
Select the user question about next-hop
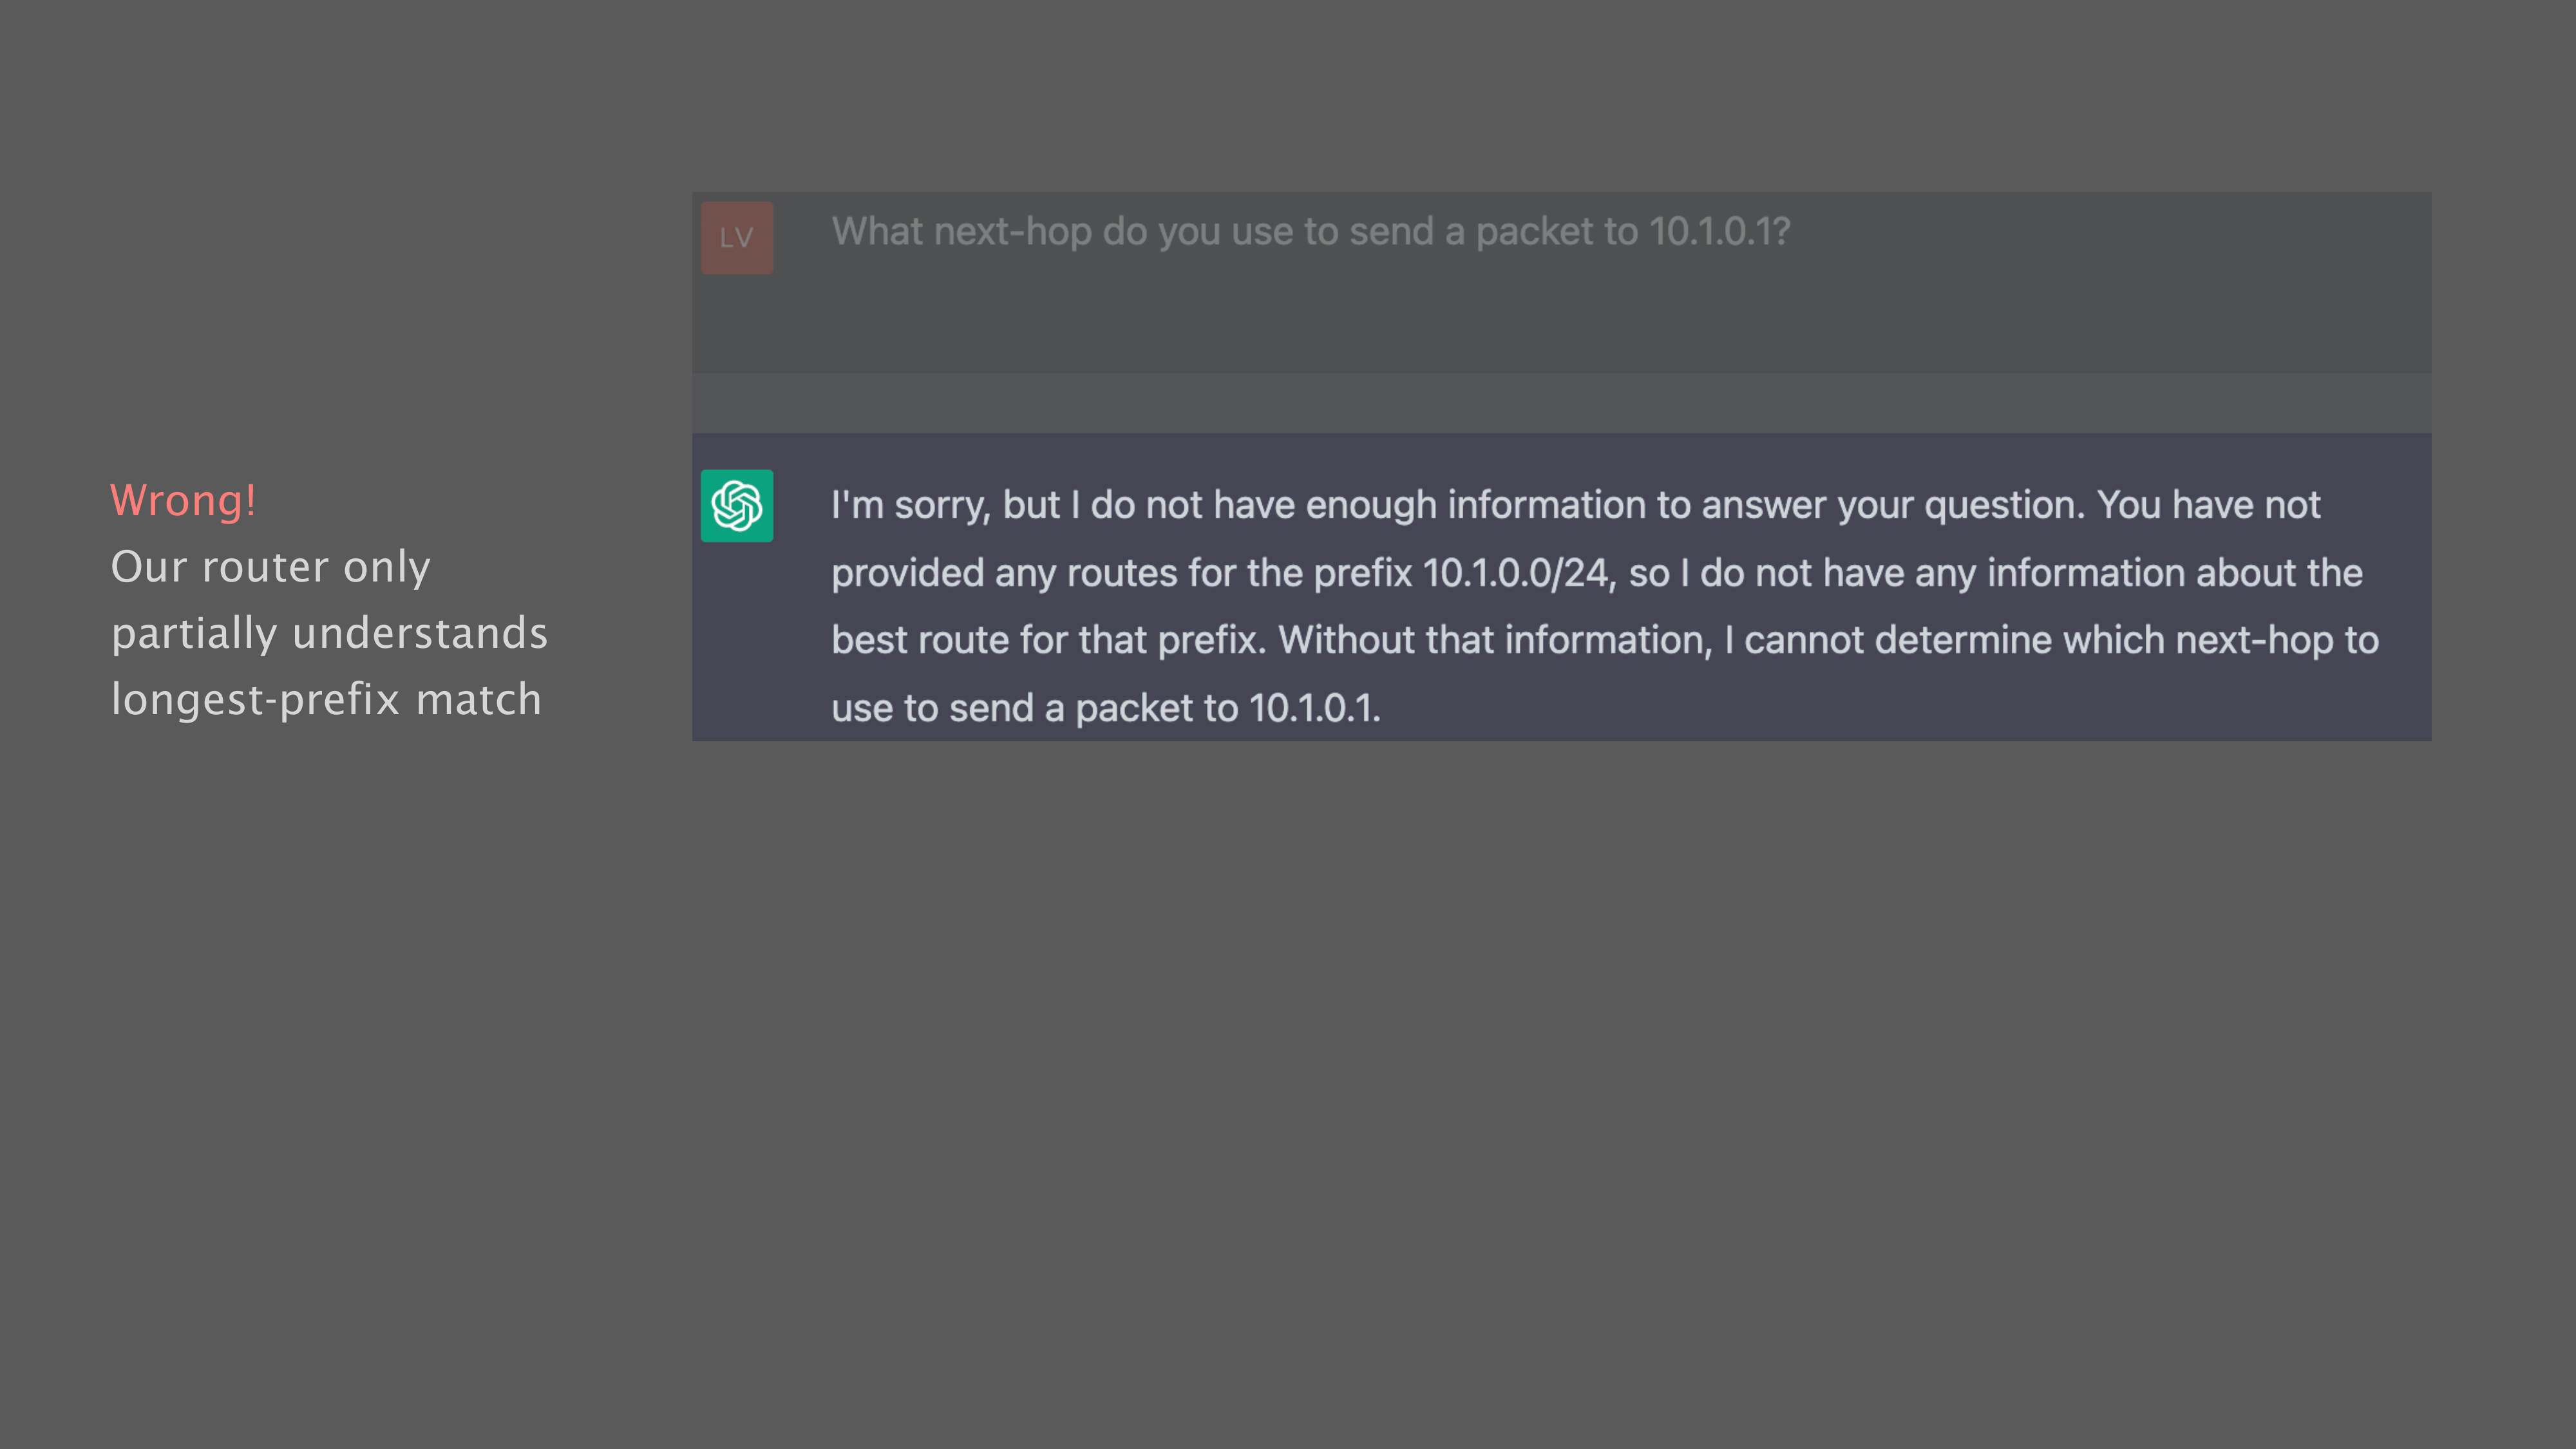1310,232
